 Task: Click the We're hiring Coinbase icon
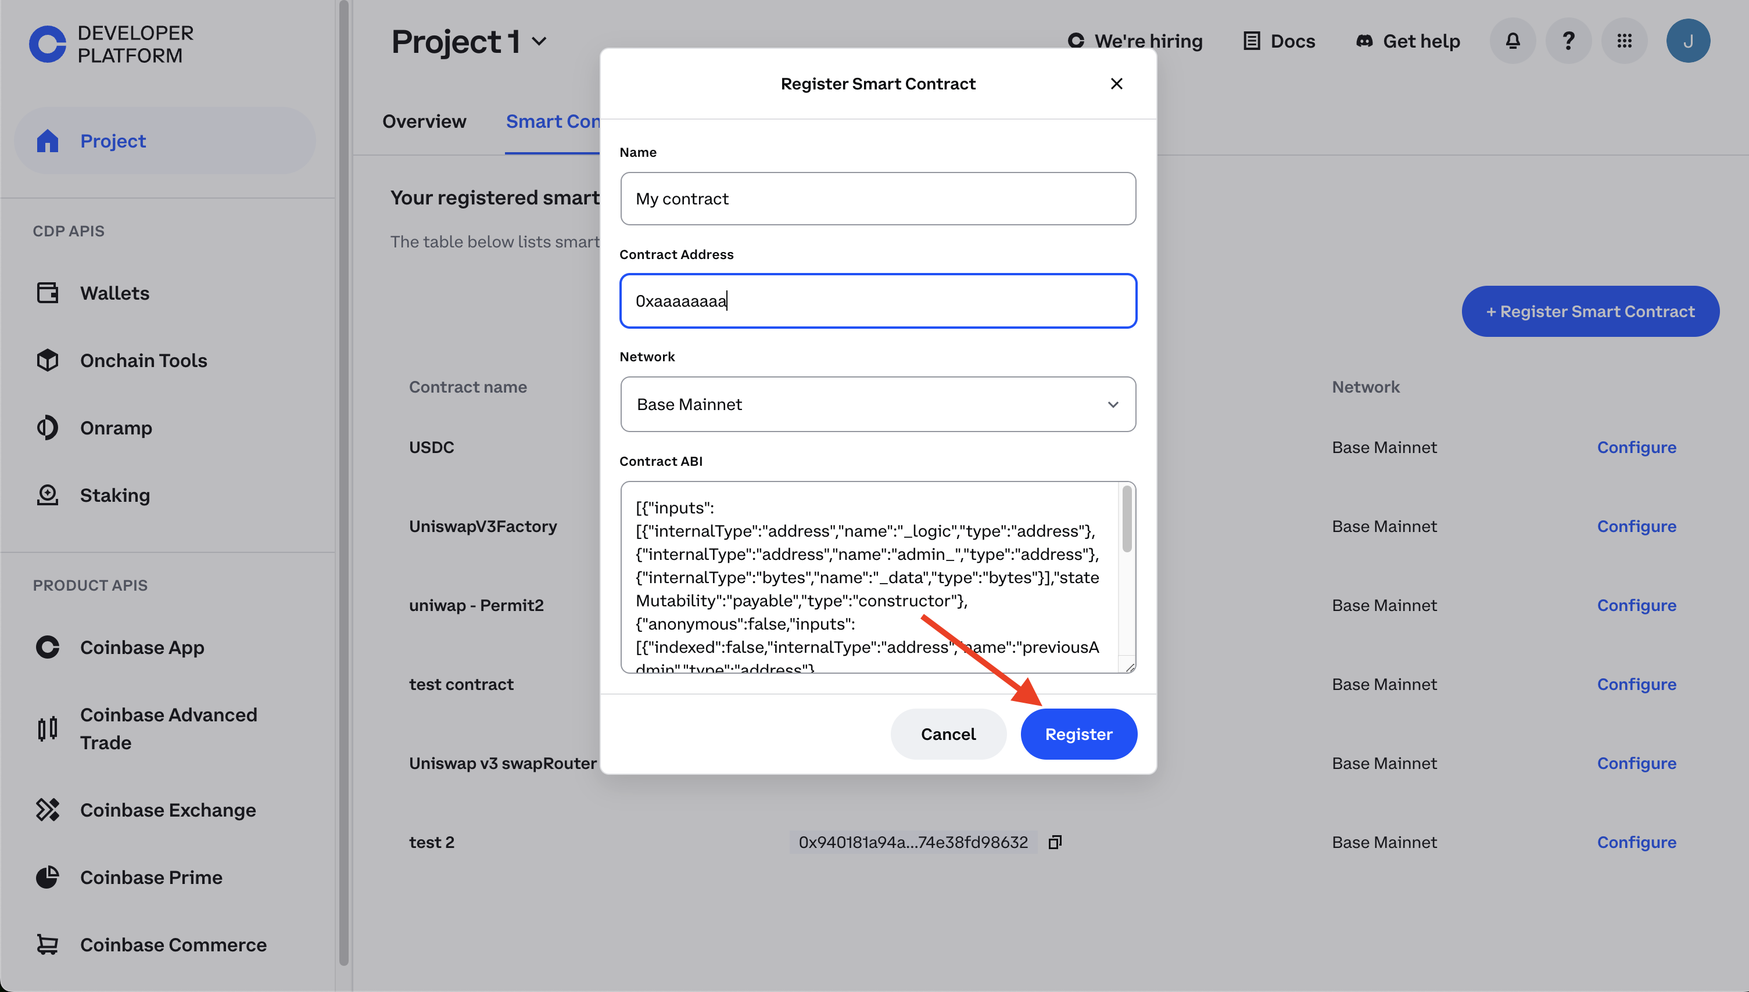1076,41
